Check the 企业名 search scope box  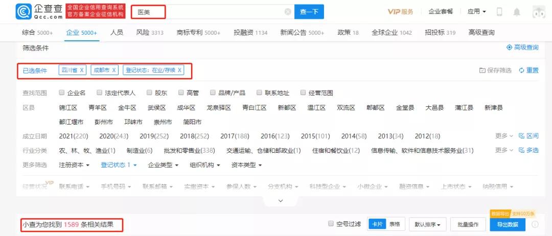click(x=62, y=92)
